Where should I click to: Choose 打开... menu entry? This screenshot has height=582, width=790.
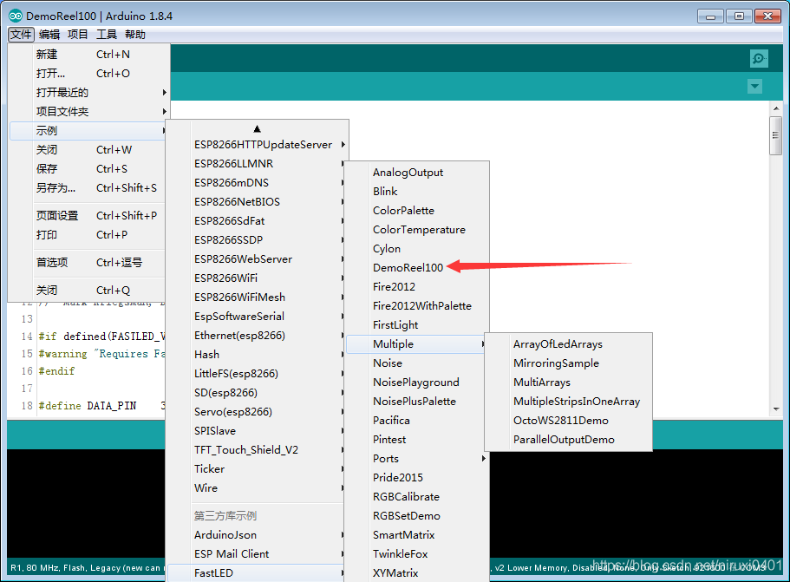pyautogui.click(x=88, y=73)
